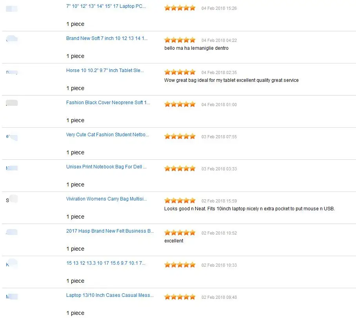This screenshot has height=318, width=356.
Task: Open 'Very Cute Cat Fashion Student Netbo...' link
Action: 107,135
